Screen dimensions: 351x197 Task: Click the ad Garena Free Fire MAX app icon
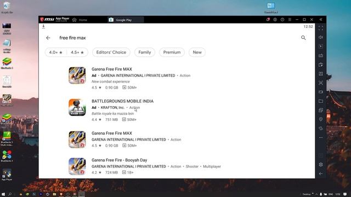(x=77, y=76)
